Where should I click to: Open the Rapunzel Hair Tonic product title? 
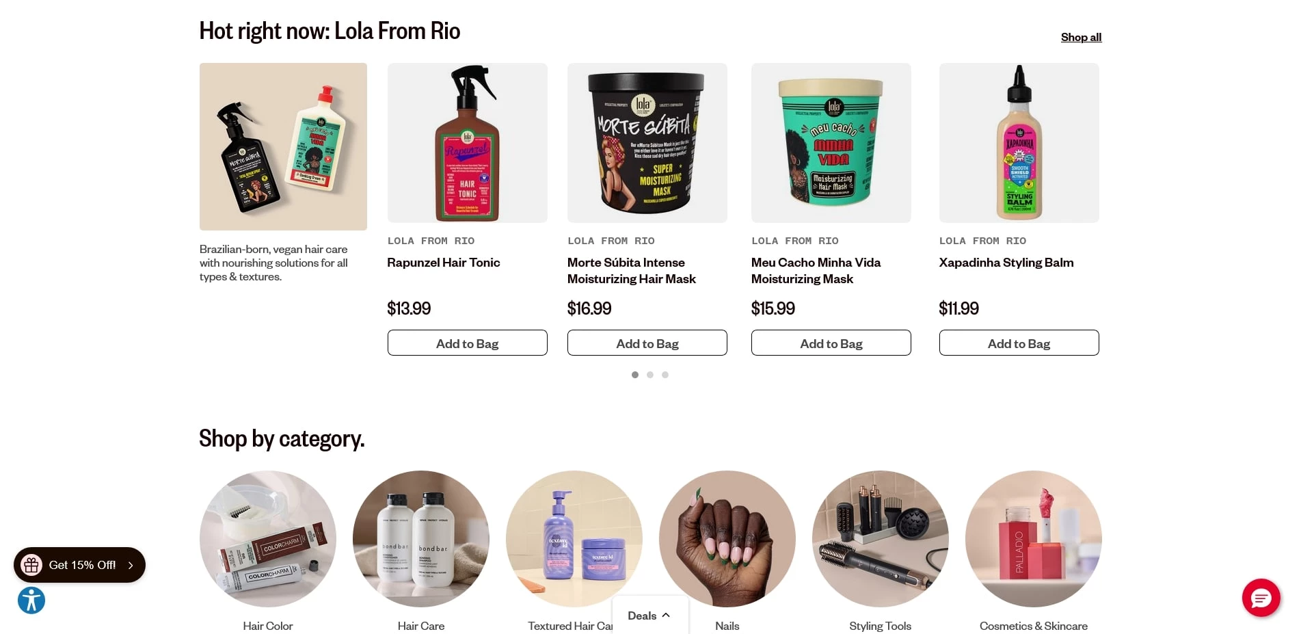click(x=444, y=263)
